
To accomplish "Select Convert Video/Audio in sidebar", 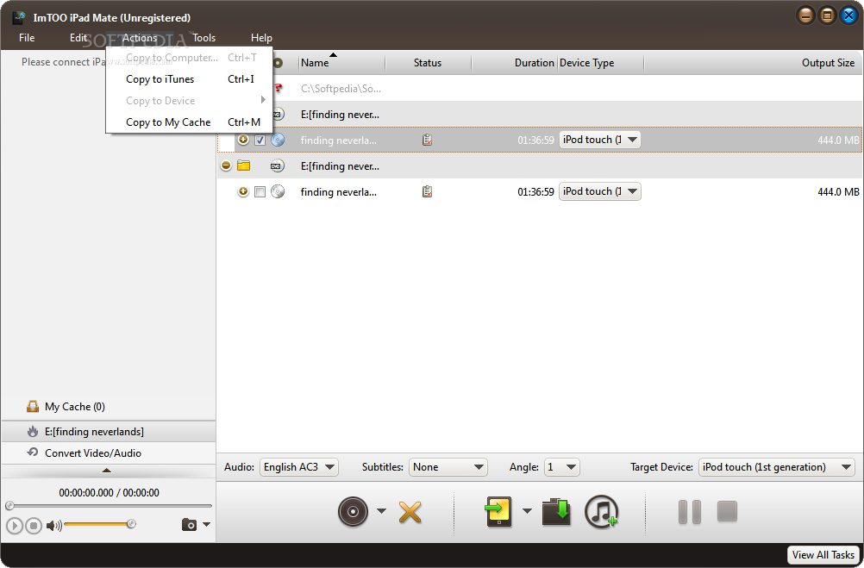I will click(108, 453).
